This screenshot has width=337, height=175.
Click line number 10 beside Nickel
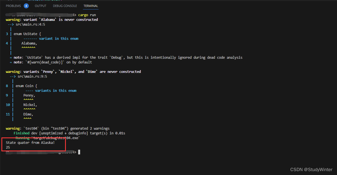coord(8,105)
